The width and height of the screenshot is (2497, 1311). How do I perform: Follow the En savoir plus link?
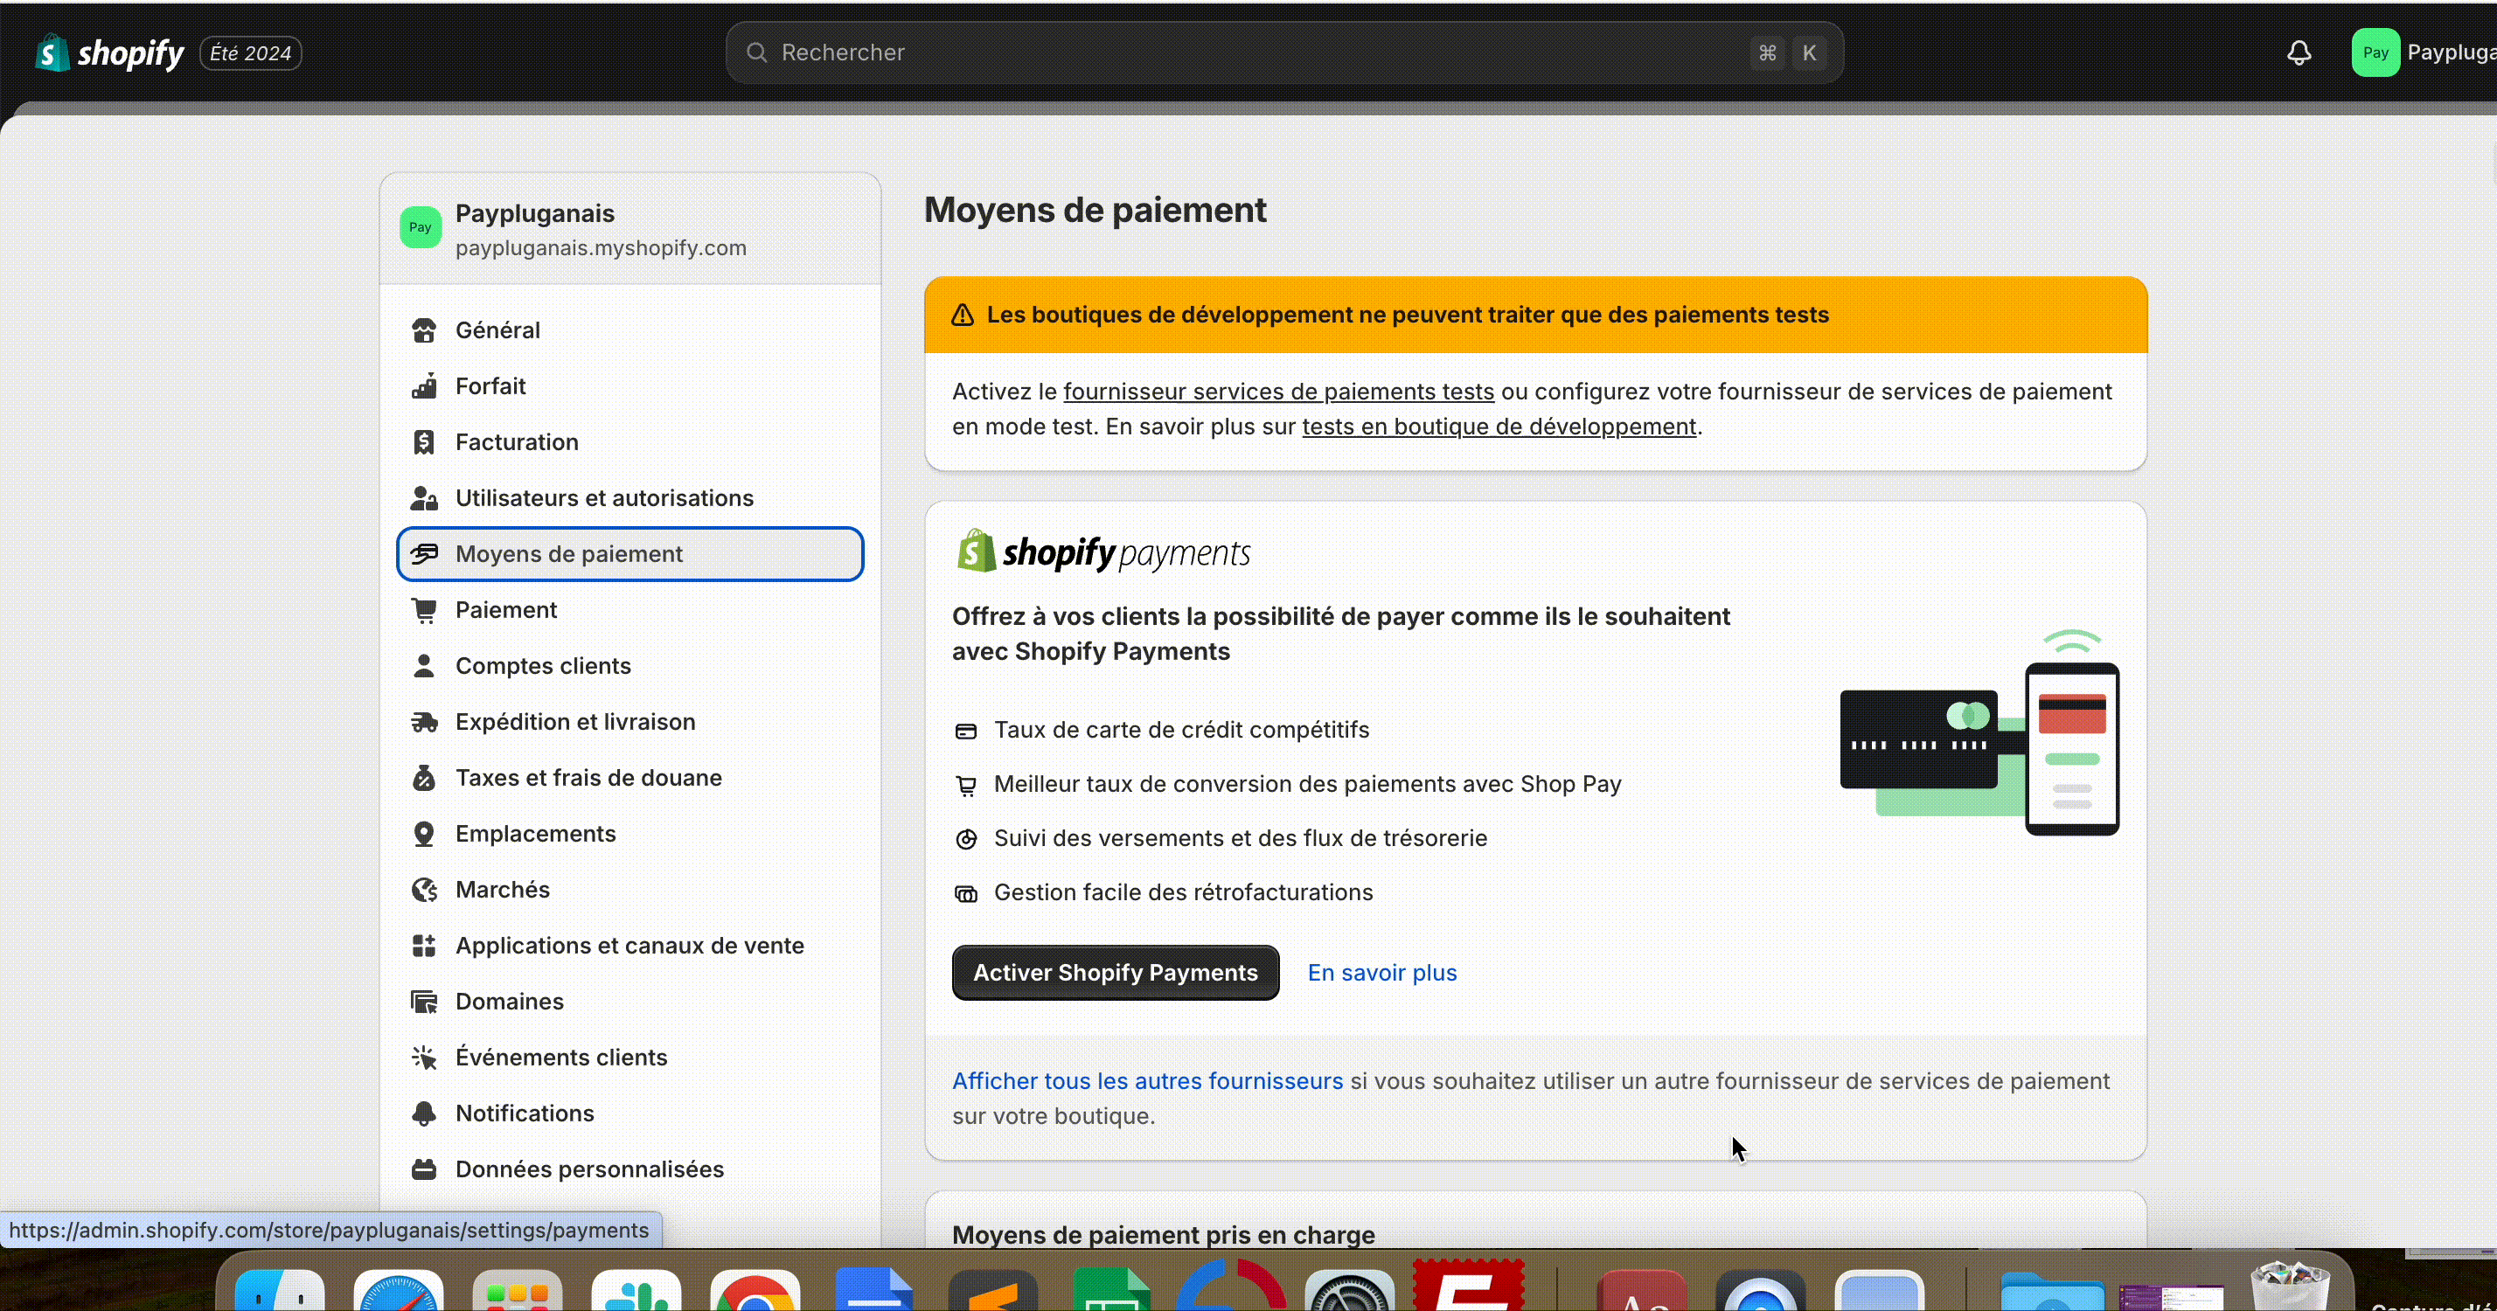click(1382, 973)
